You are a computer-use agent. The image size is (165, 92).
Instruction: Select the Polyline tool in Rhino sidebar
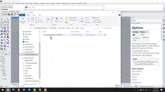click(x=7, y=19)
